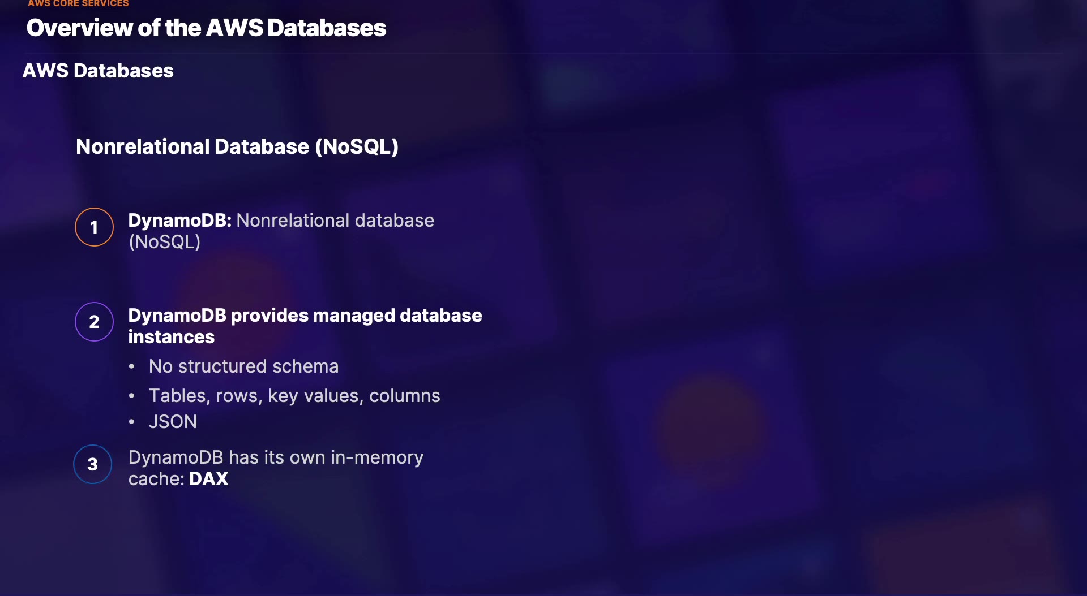This screenshot has height=596, width=1087.
Task: Click the numbered circle 3 badge
Action: [93, 464]
